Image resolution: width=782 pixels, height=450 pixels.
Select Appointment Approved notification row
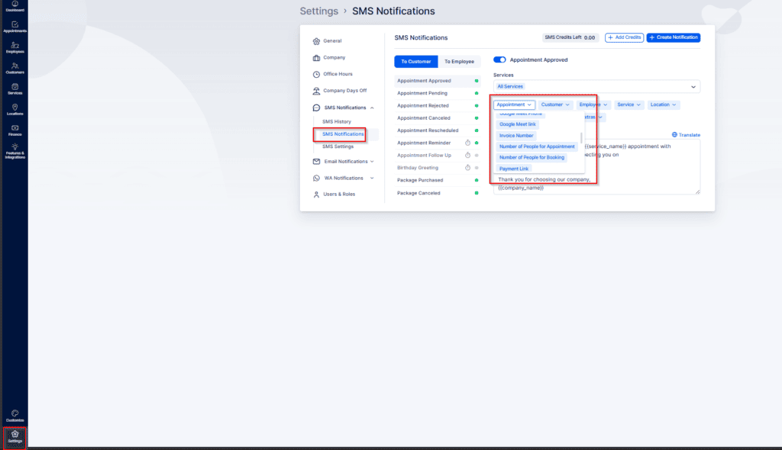coord(438,81)
